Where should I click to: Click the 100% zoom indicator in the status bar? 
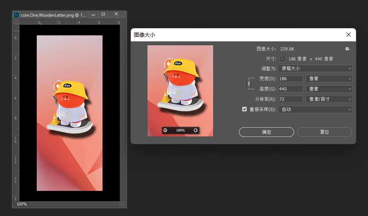tap(22, 204)
